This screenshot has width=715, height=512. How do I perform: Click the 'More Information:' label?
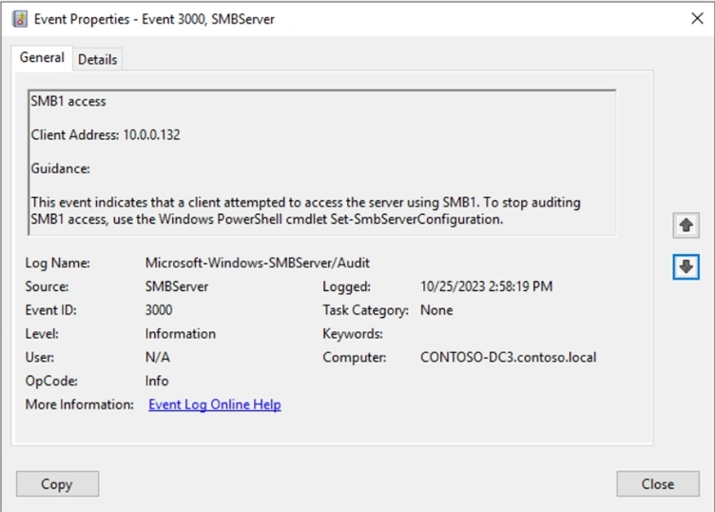pos(79,404)
